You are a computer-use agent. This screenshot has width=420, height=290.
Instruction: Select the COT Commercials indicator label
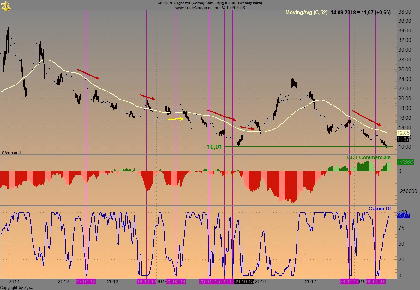tap(369, 157)
